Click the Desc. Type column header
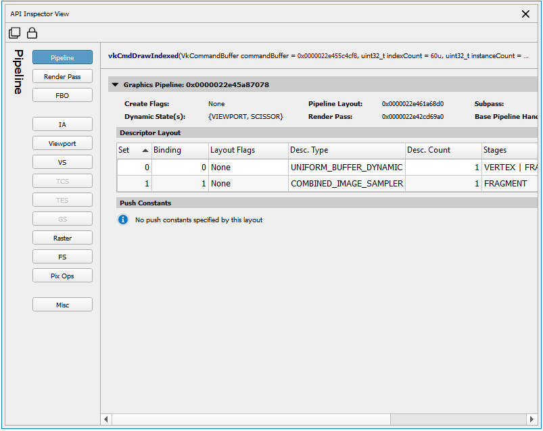This screenshot has height=431, width=543. pyautogui.click(x=346, y=150)
